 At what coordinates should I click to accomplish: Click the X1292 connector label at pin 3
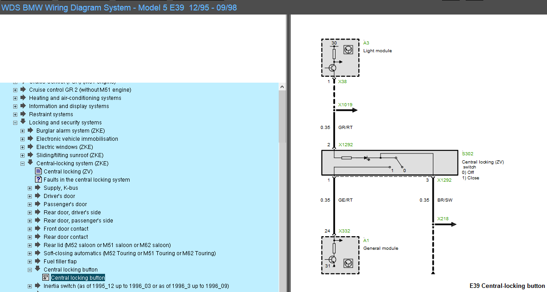[445, 180]
